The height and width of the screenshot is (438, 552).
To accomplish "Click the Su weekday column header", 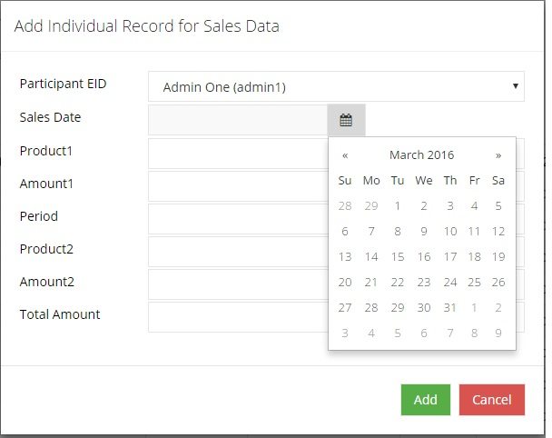I will [345, 181].
